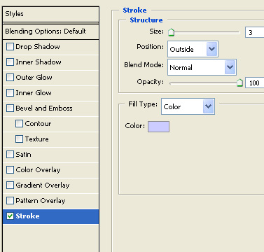Select the Color Overlay style label

pyautogui.click(x=38, y=170)
